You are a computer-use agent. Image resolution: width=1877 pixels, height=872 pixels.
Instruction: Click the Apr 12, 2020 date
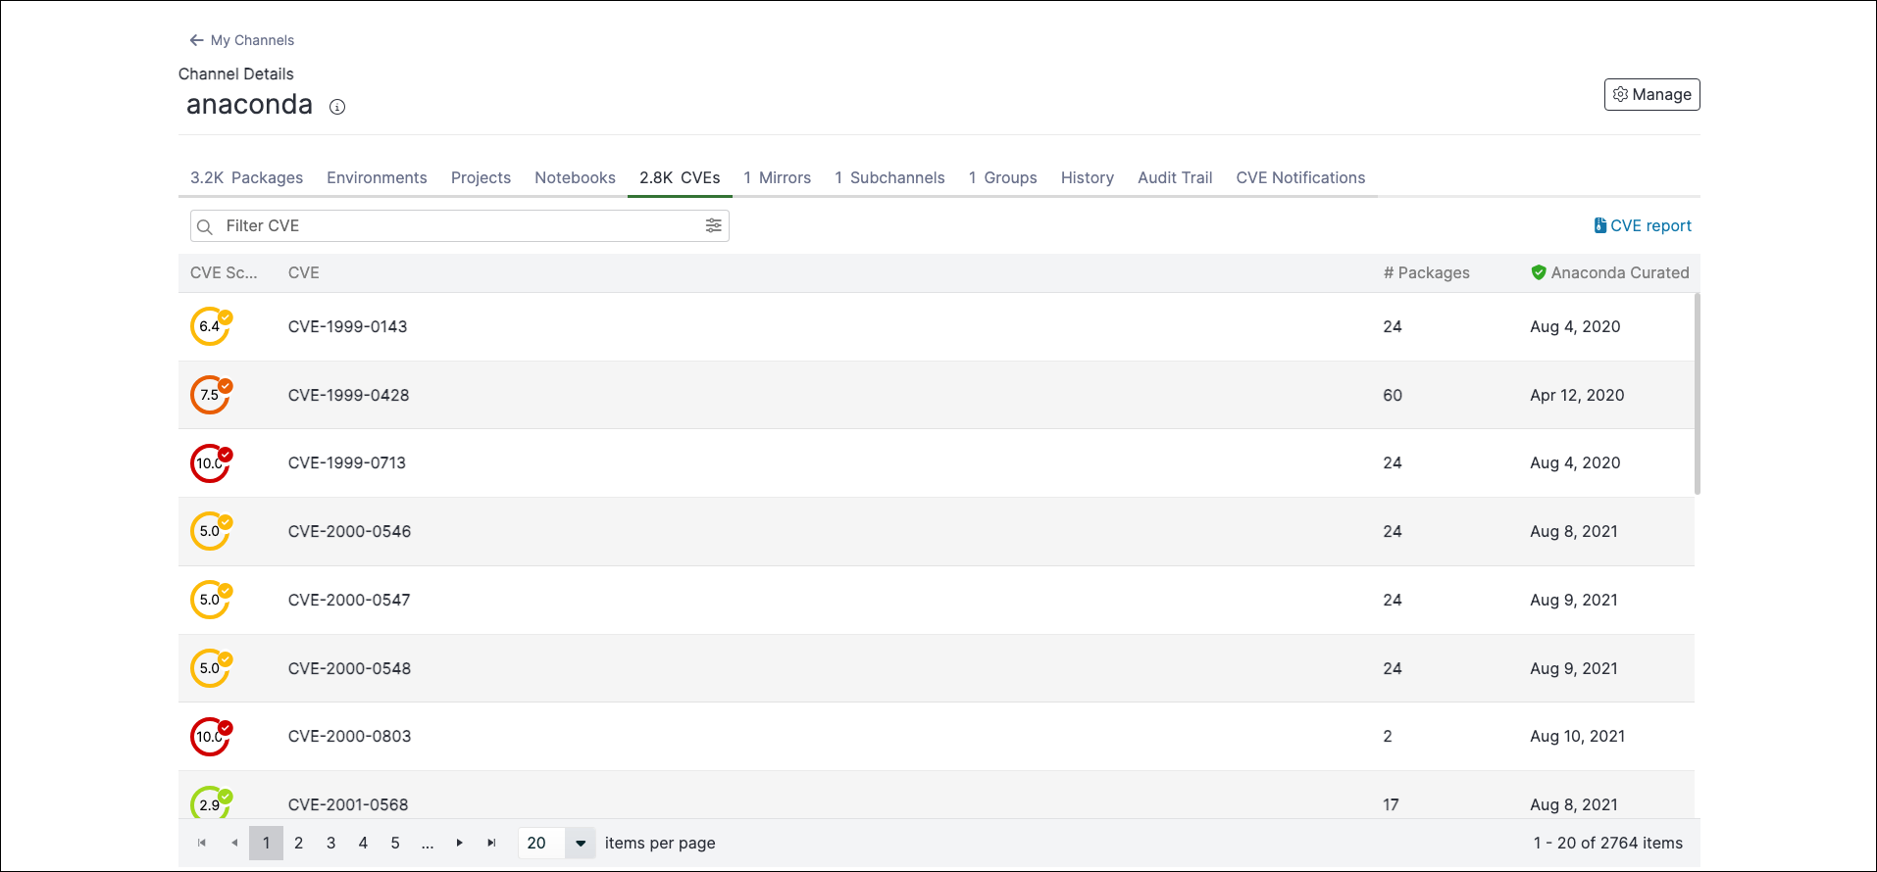coord(1577,395)
